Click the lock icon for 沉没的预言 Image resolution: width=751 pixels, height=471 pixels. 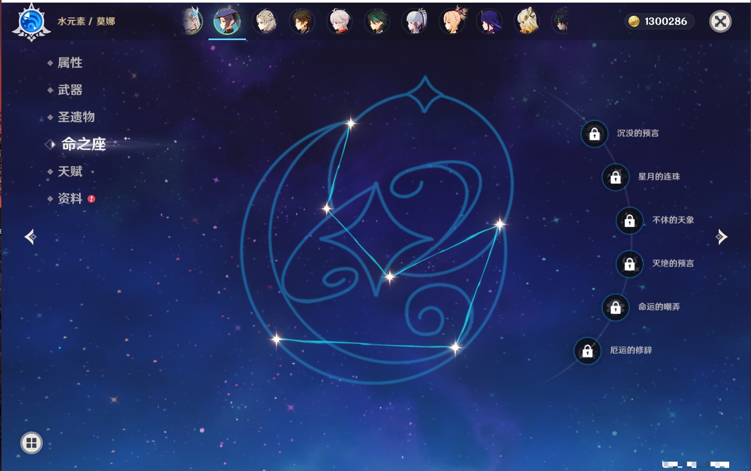594,134
